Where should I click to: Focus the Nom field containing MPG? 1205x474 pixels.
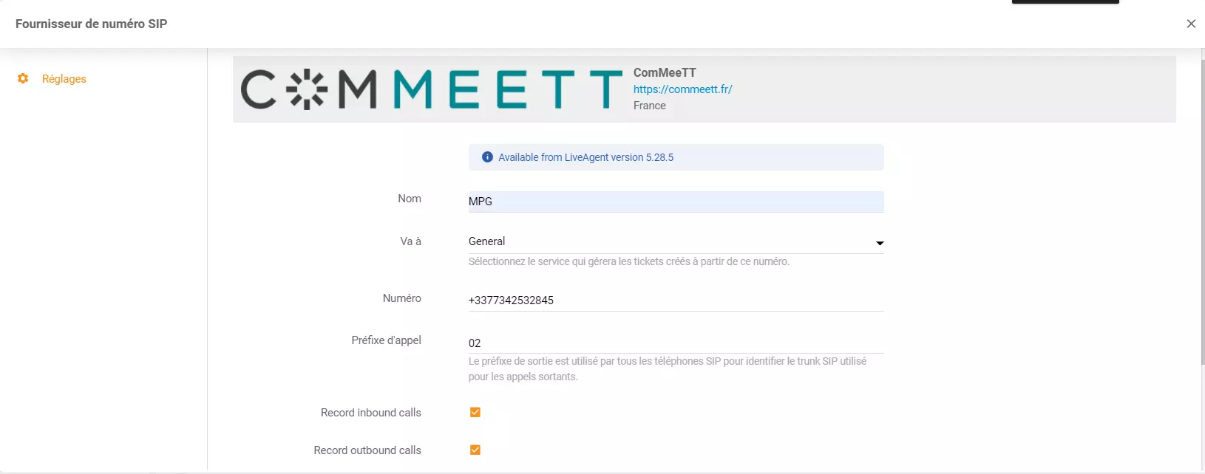(x=676, y=202)
